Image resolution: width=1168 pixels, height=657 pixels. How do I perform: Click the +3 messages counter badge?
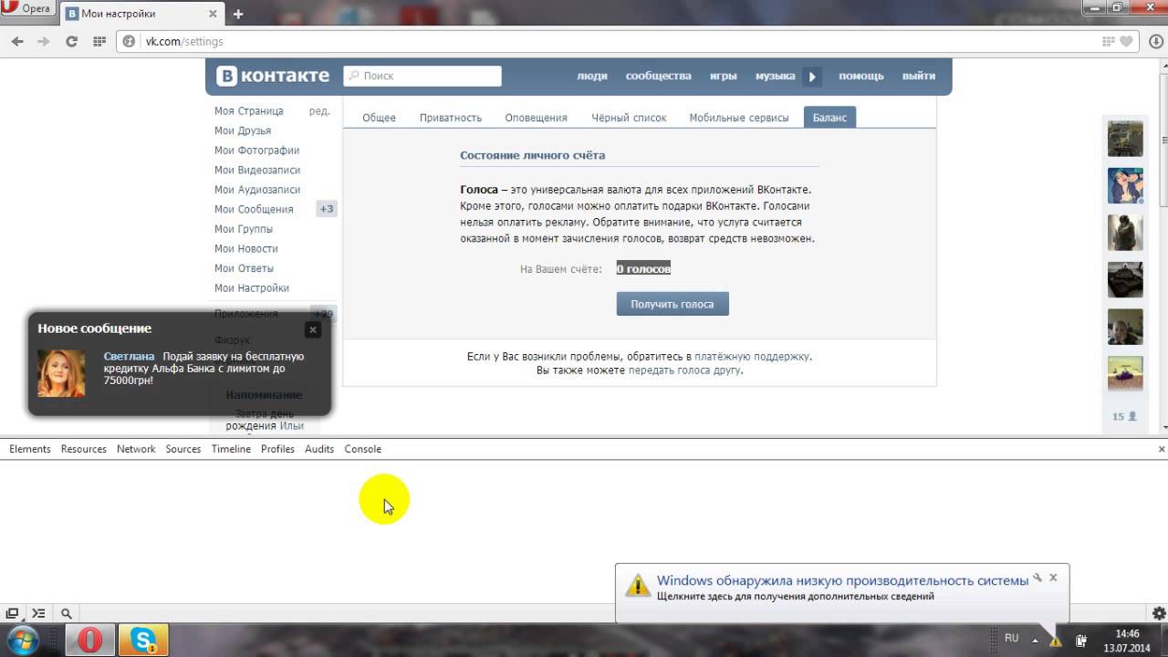(326, 209)
